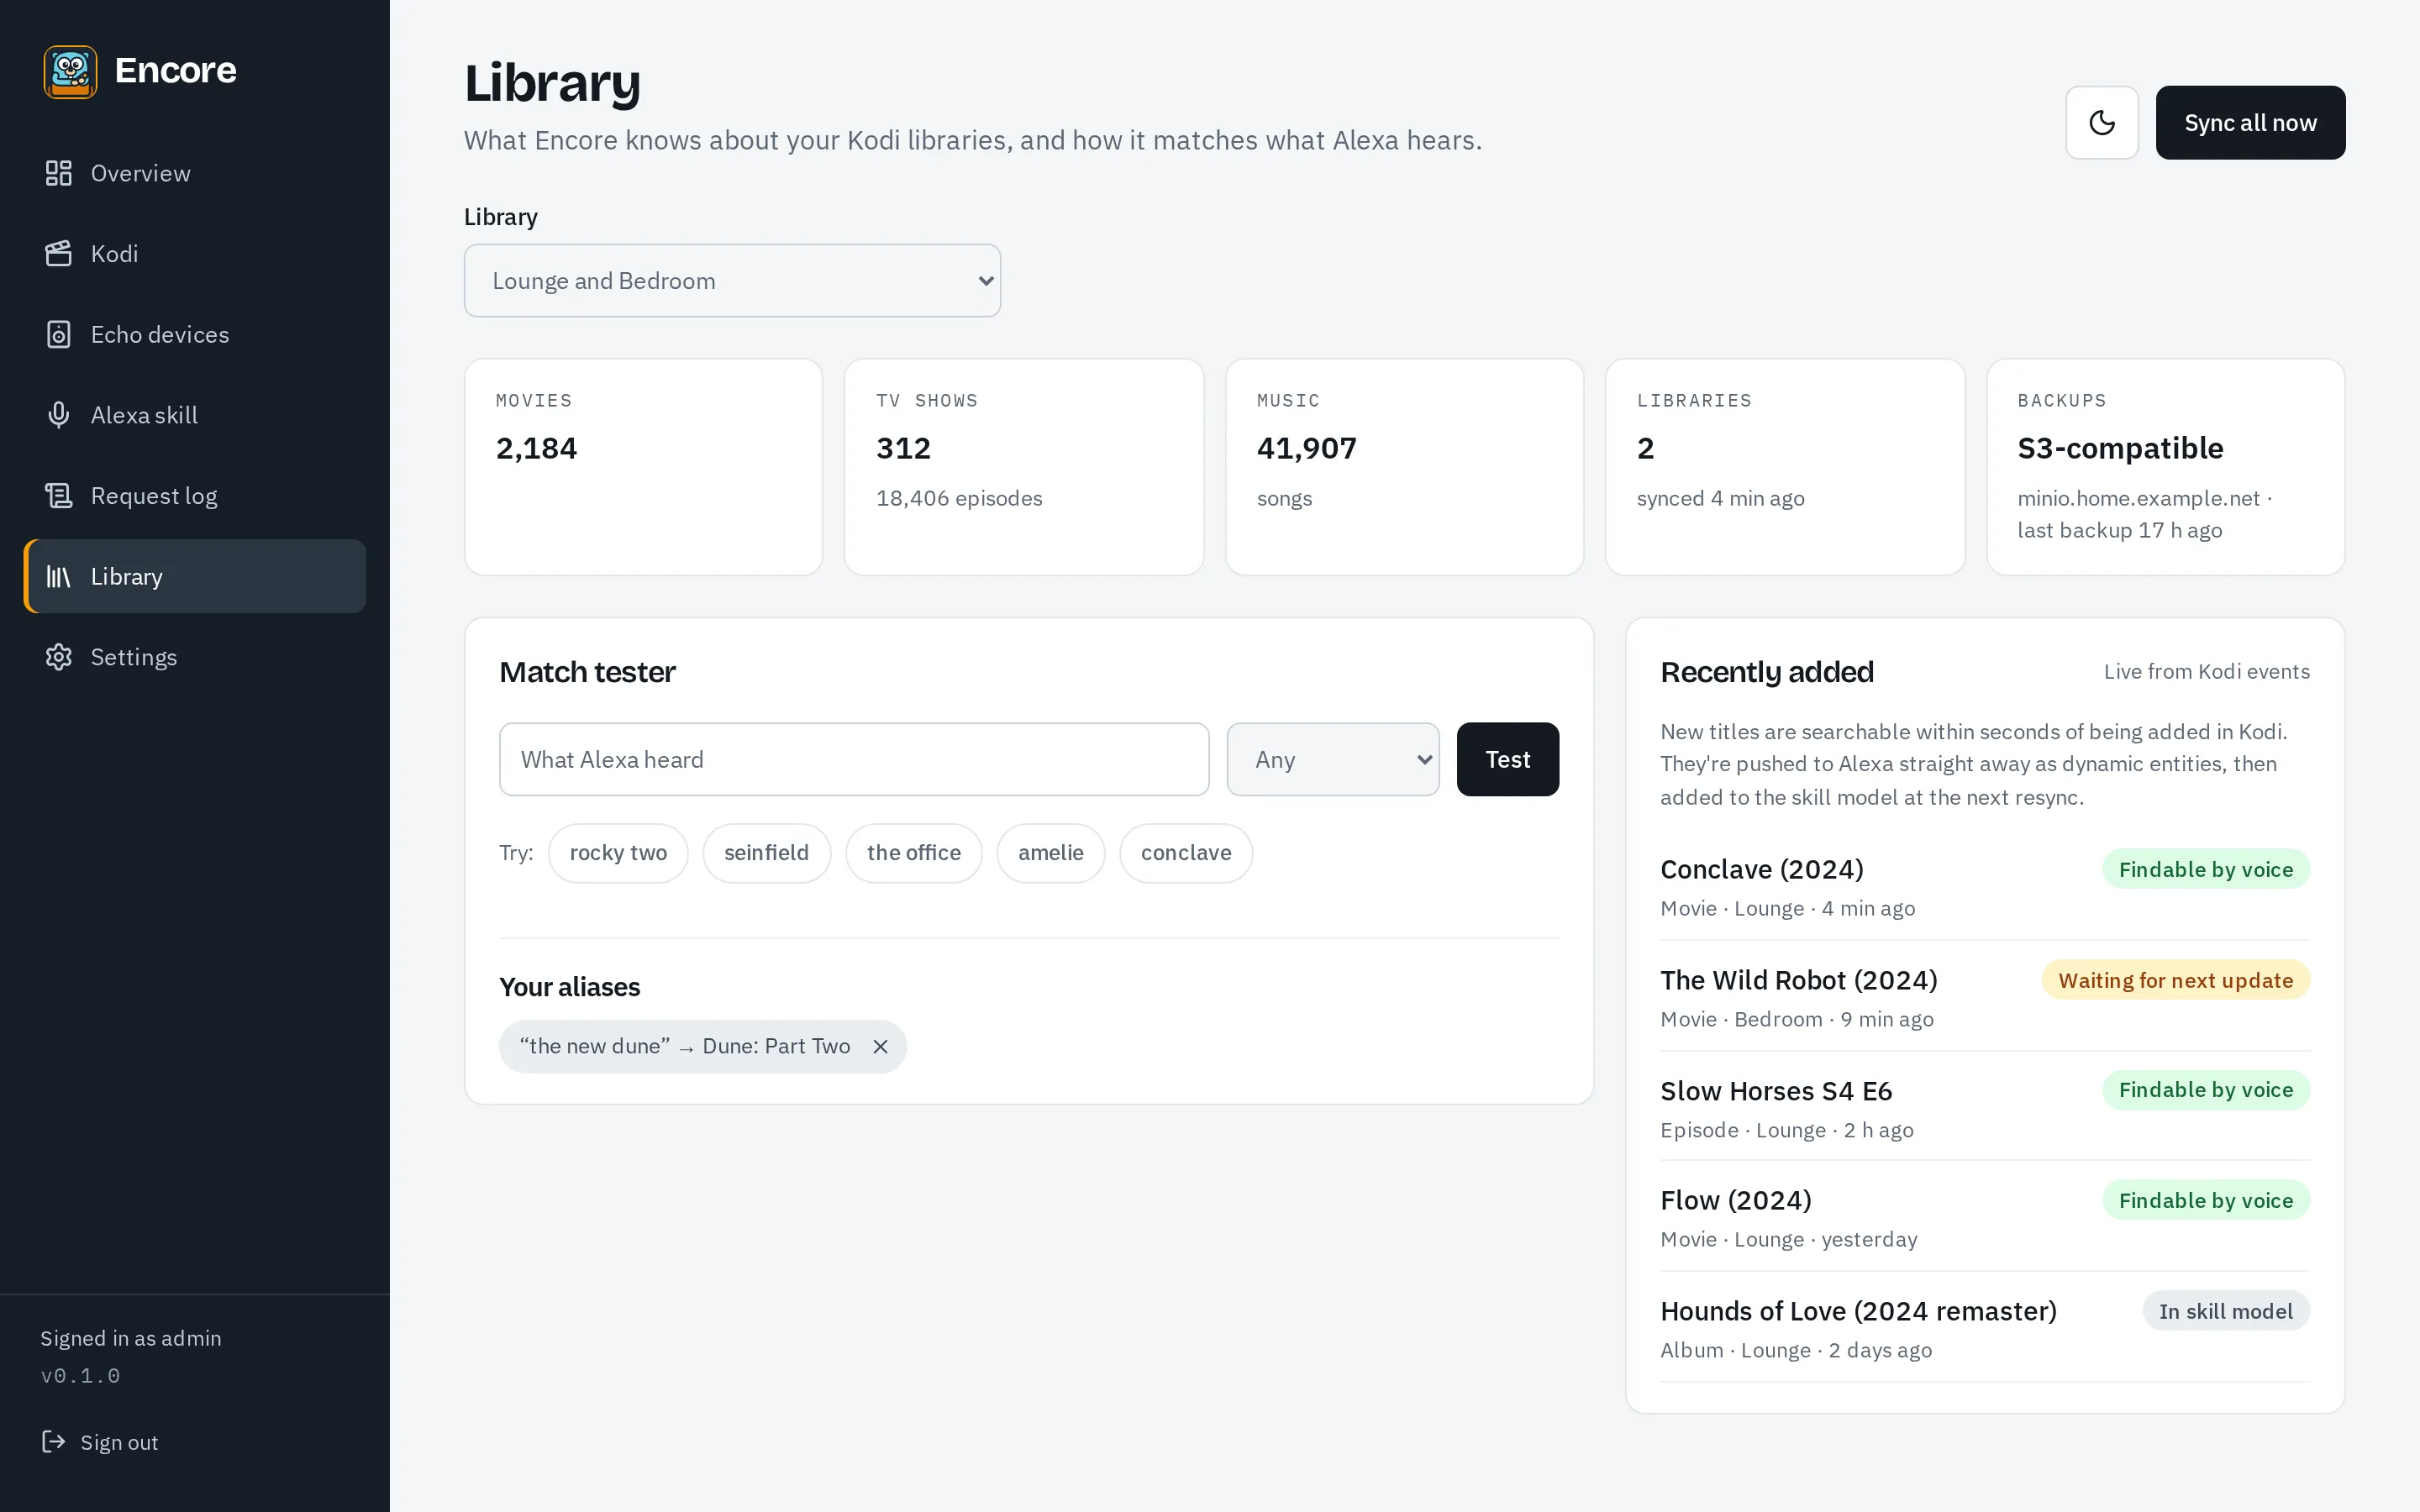Click the Alexa skill microphone icon
This screenshot has height=1512, width=2420.
[x=59, y=415]
